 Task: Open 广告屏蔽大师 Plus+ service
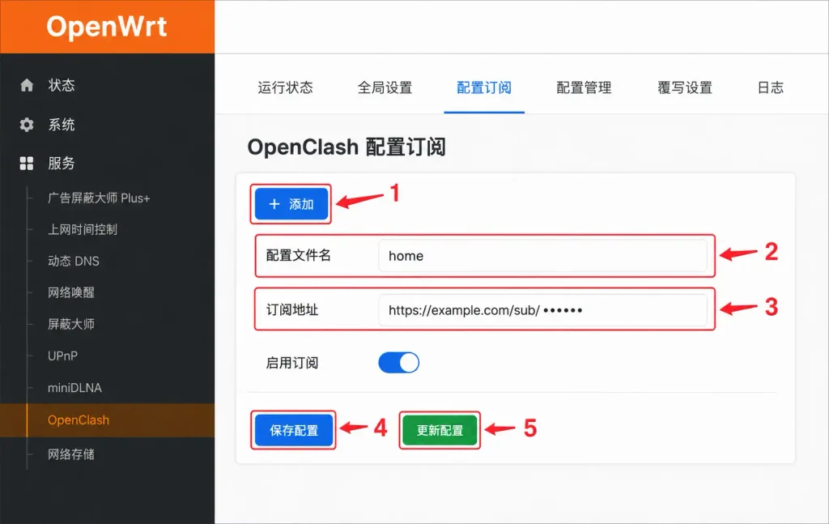coord(99,198)
